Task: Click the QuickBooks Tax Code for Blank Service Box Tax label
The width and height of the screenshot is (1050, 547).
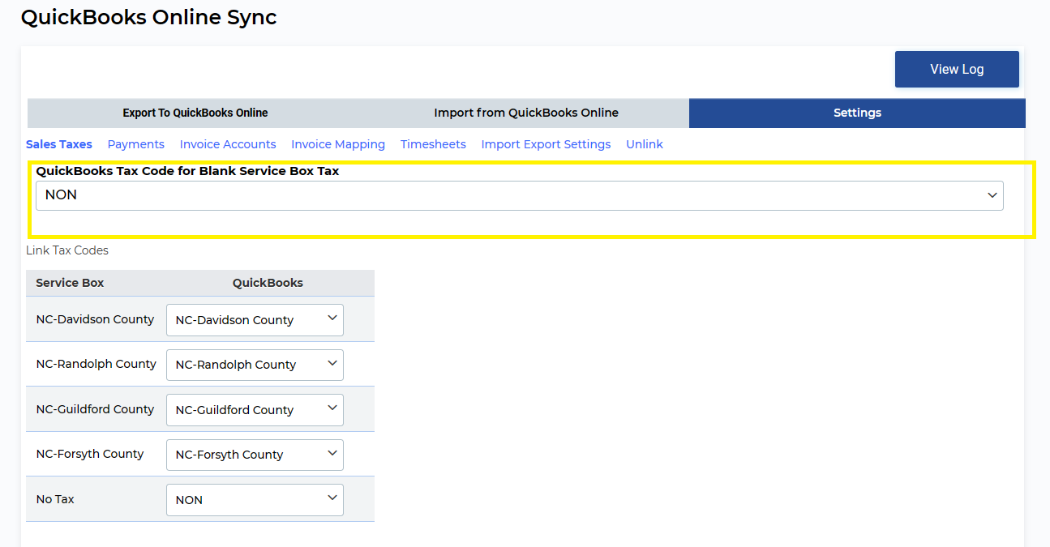Action: pos(187,171)
